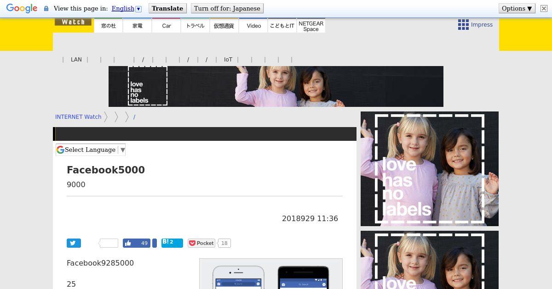Image resolution: width=552 pixels, height=289 pixels.
Task: Click the Watch logo
Action: coord(73,22)
